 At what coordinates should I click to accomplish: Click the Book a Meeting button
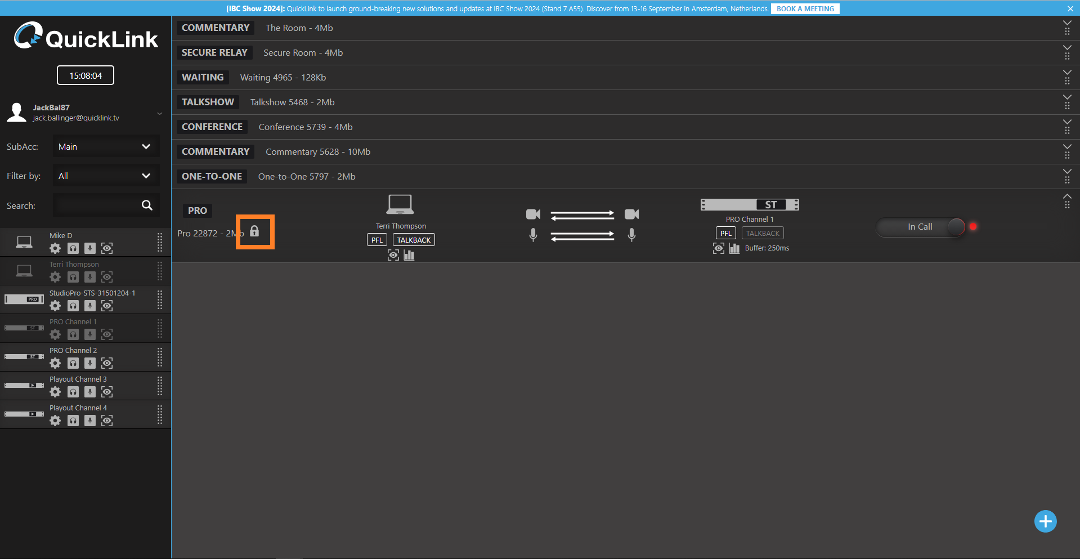pos(805,9)
